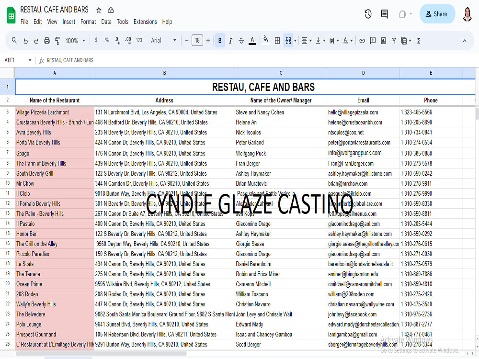Open the Format menu
The image size is (479, 359).
click(88, 22)
